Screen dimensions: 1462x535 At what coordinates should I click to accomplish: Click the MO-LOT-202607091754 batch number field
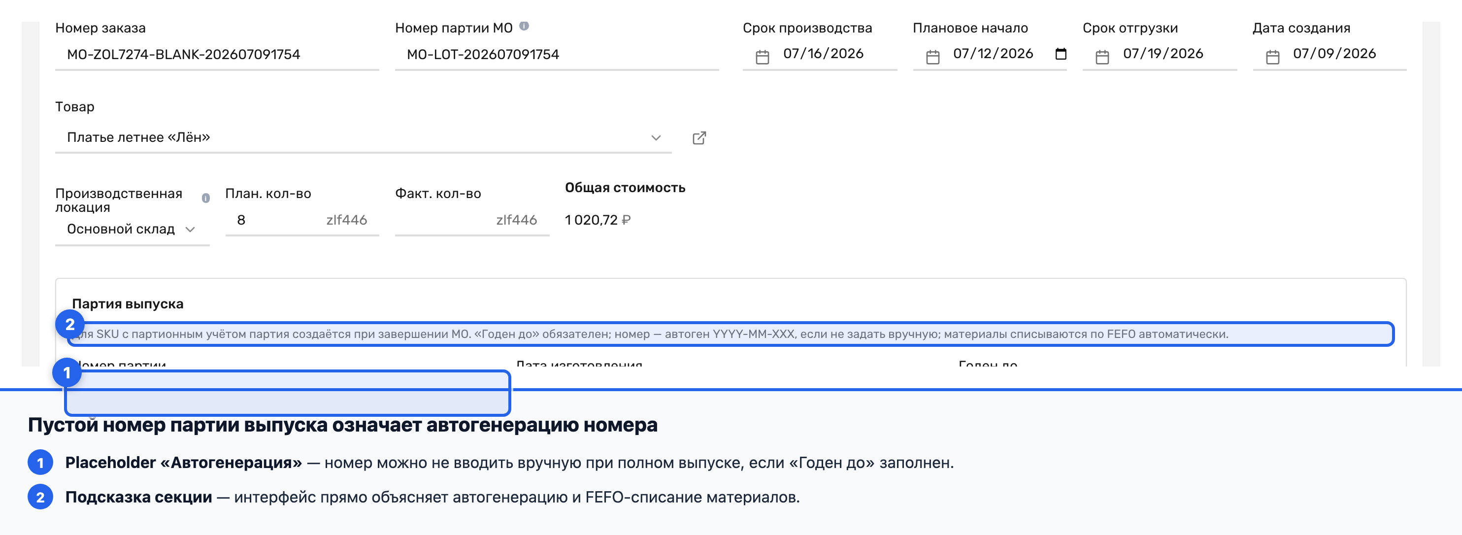coord(557,55)
